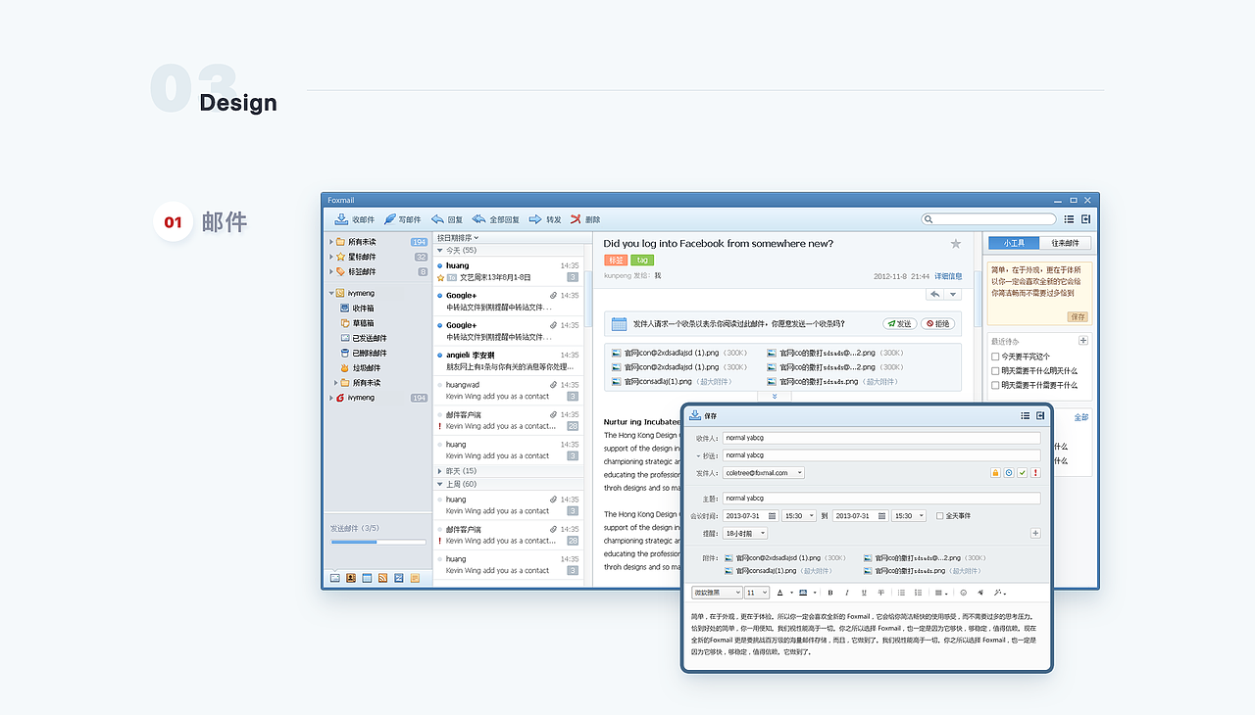Click the RSS feed icon at bottom left
This screenshot has height=715, width=1255.
pyautogui.click(x=382, y=578)
